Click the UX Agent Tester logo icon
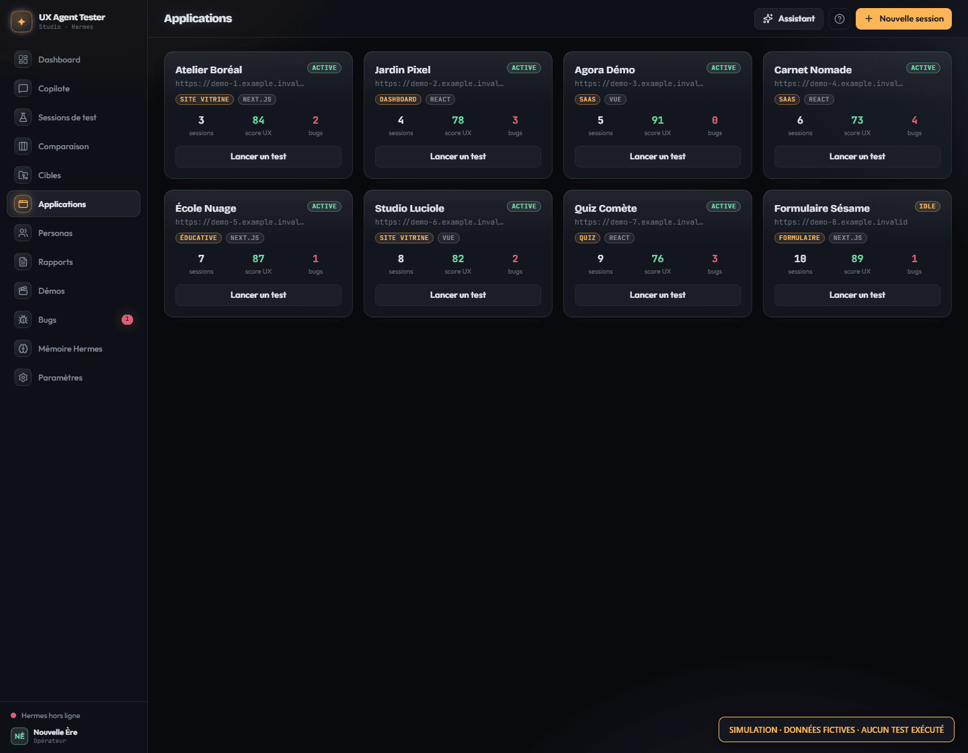Viewport: 968px width, 753px height. point(22,22)
